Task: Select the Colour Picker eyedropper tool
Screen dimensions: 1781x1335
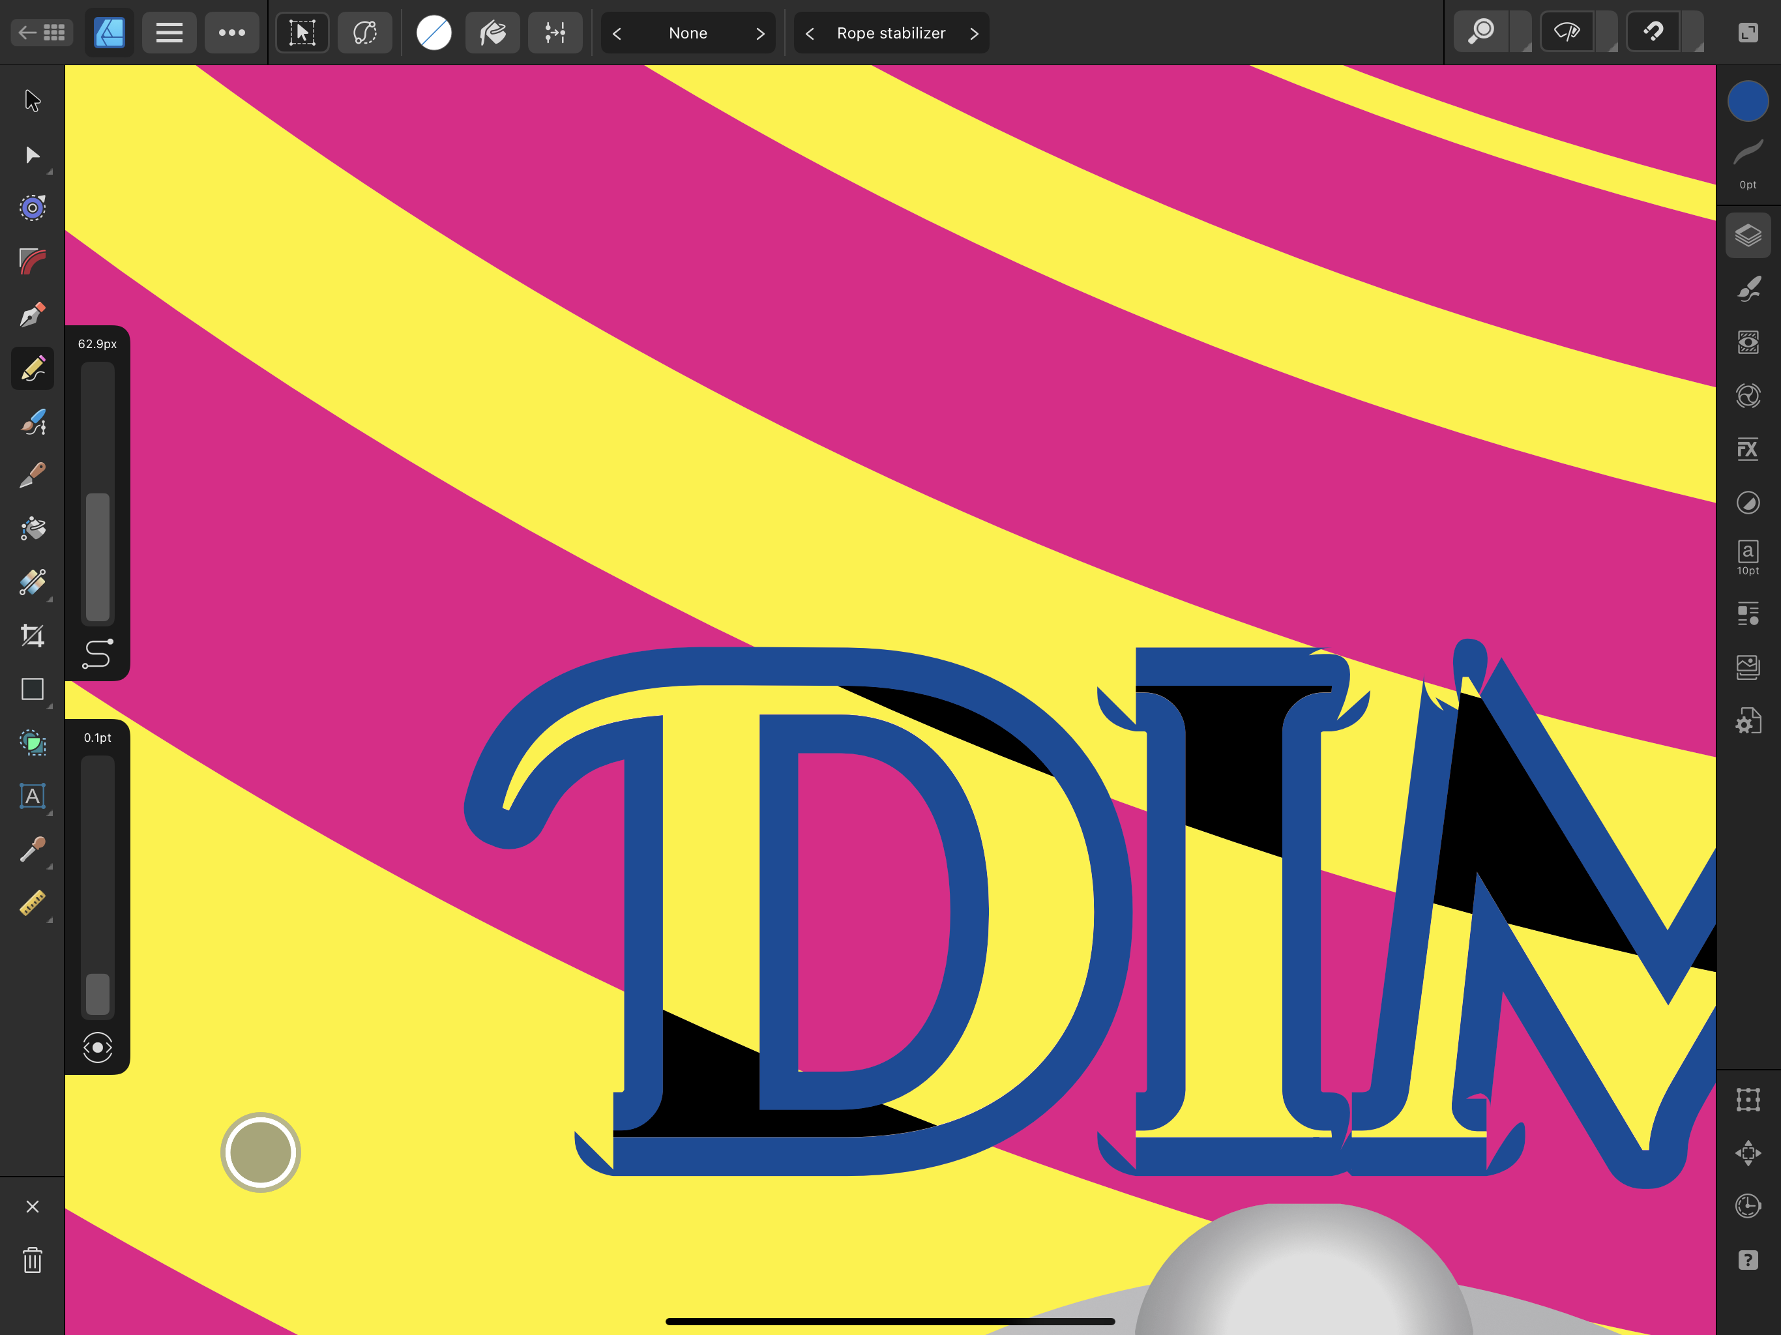Action: coord(32,849)
